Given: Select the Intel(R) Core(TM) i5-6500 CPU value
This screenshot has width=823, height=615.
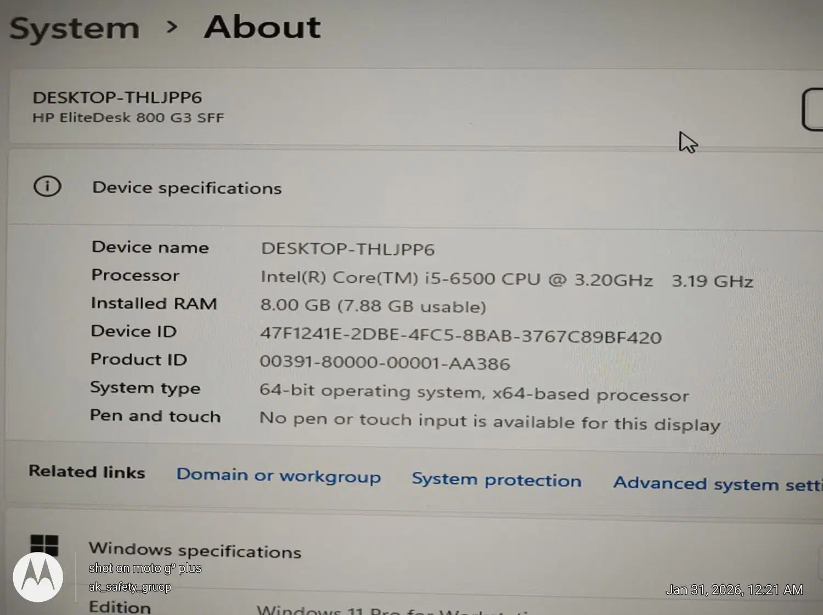Looking at the screenshot, I should pyautogui.click(x=507, y=279).
